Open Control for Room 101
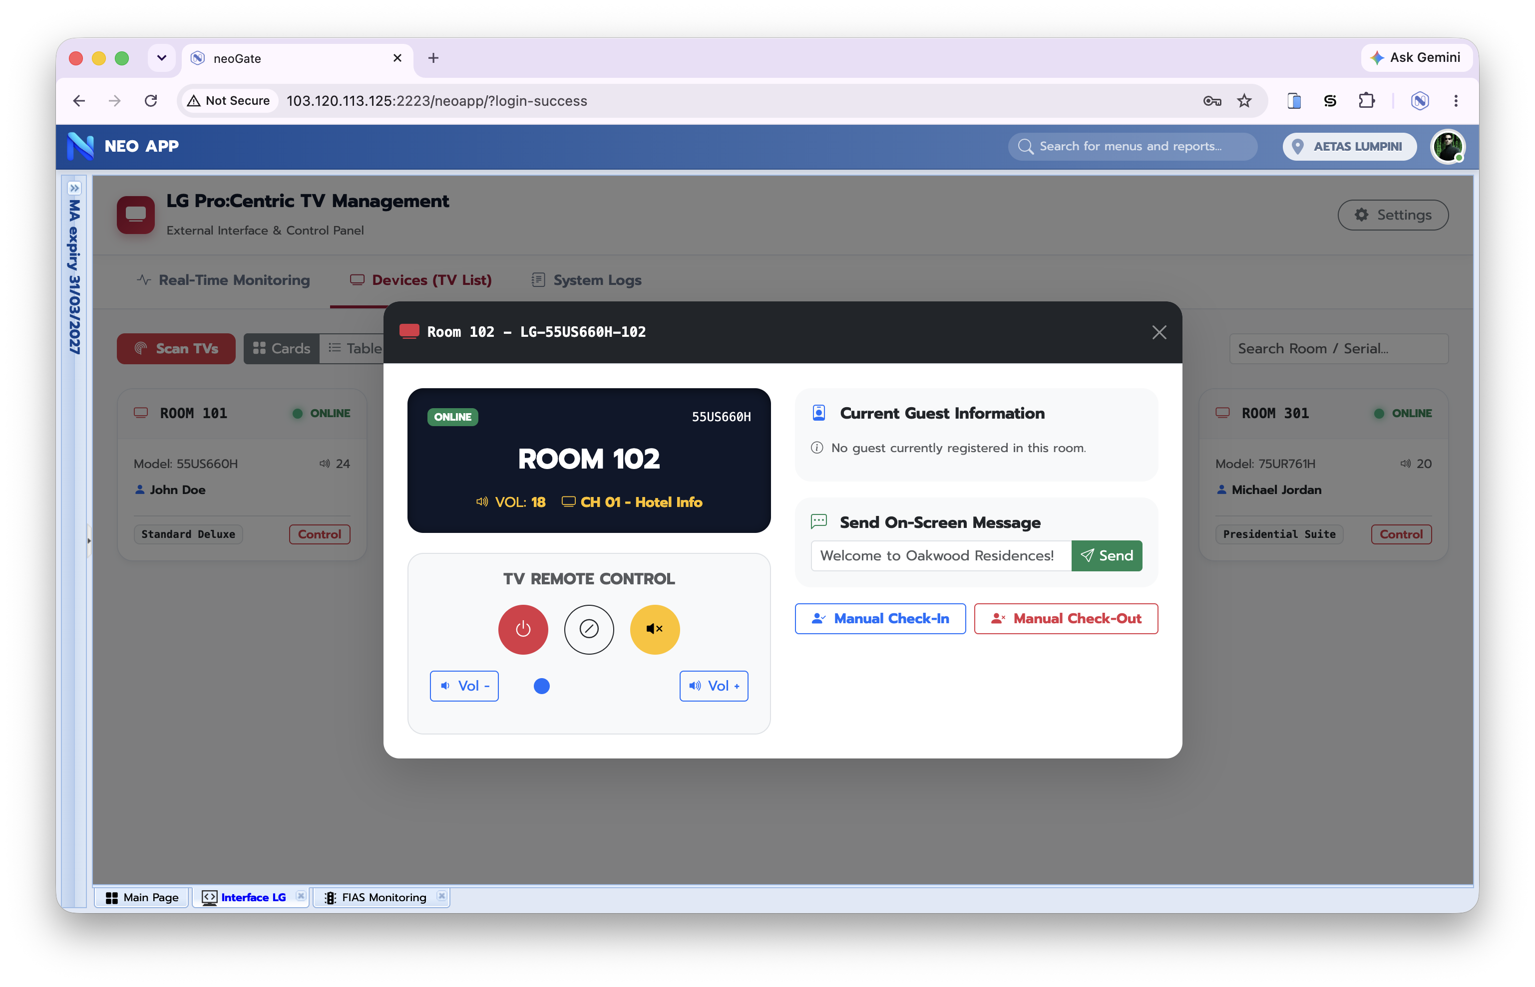Image resolution: width=1535 pixels, height=987 pixels. click(319, 534)
